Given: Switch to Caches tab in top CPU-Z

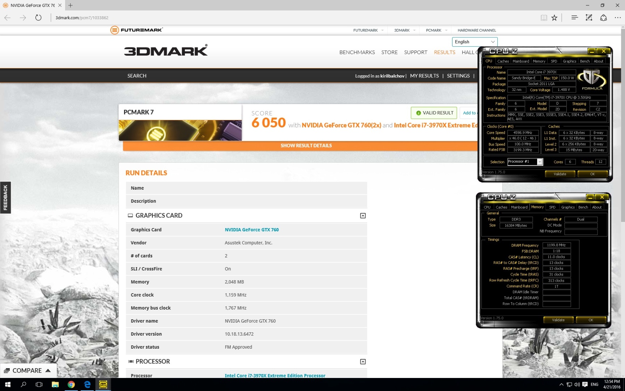Looking at the screenshot, I should coord(503,62).
